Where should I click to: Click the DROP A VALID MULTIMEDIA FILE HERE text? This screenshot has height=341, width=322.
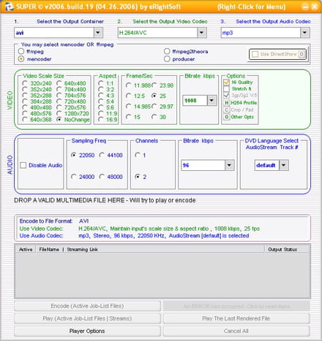tap(105, 200)
